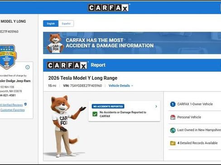Switch language to Español
The width and height of the screenshot is (221, 165).
coord(66,23)
